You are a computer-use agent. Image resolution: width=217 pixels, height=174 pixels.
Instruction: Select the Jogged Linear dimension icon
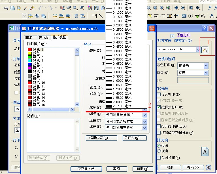coord(204,16)
